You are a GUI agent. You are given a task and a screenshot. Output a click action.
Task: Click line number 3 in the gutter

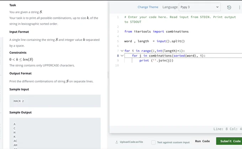coord(118,31)
